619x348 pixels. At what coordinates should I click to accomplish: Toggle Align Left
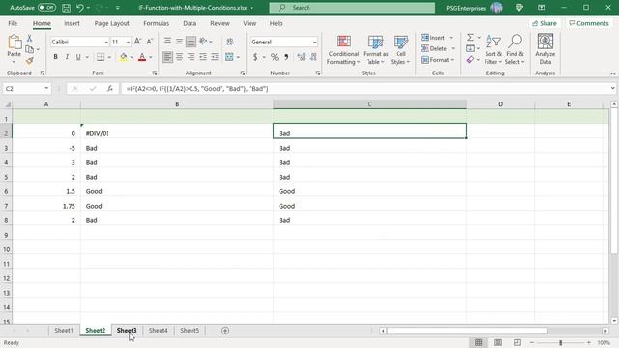(x=167, y=57)
